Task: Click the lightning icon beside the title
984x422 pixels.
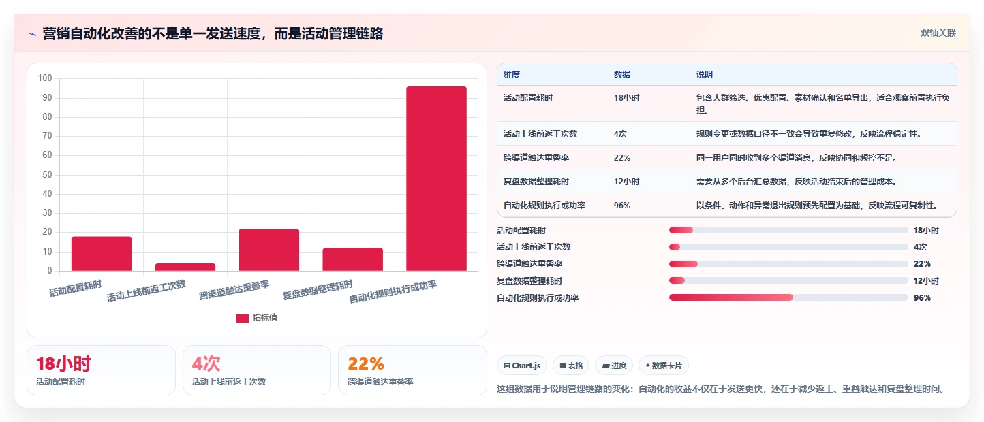Action: tap(32, 34)
